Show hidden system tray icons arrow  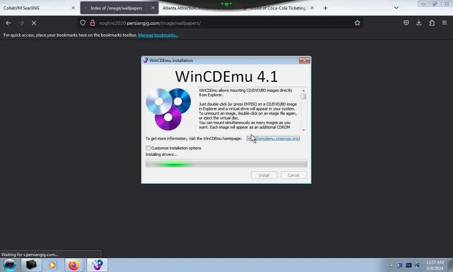pos(391,265)
